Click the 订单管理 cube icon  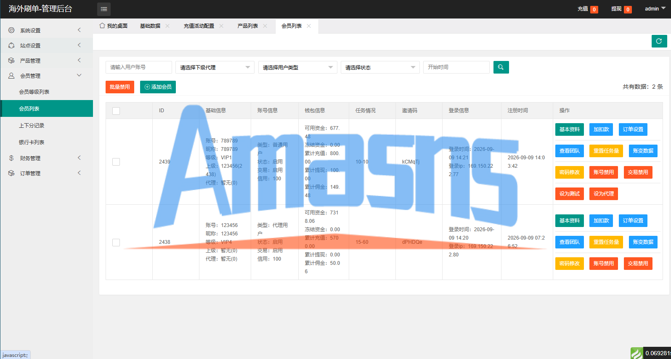pyautogui.click(x=11, y=173)
